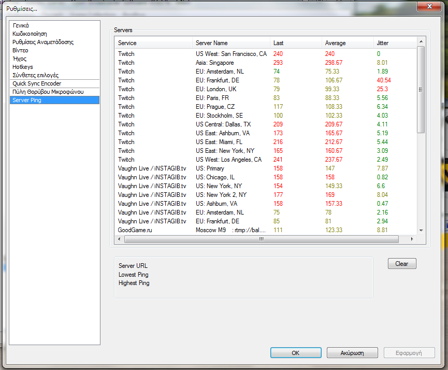Click the Clear button
Screen dimensions: 448x370
pos(402,264)
